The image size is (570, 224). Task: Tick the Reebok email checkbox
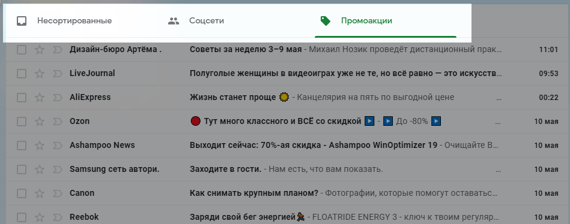(x=22, y=217)
